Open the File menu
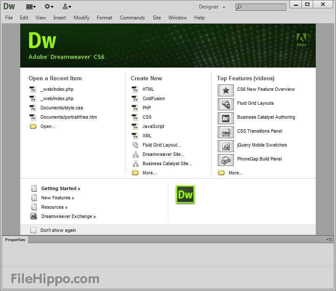This screenshot has height=291, width=336. tap(9, 18)
